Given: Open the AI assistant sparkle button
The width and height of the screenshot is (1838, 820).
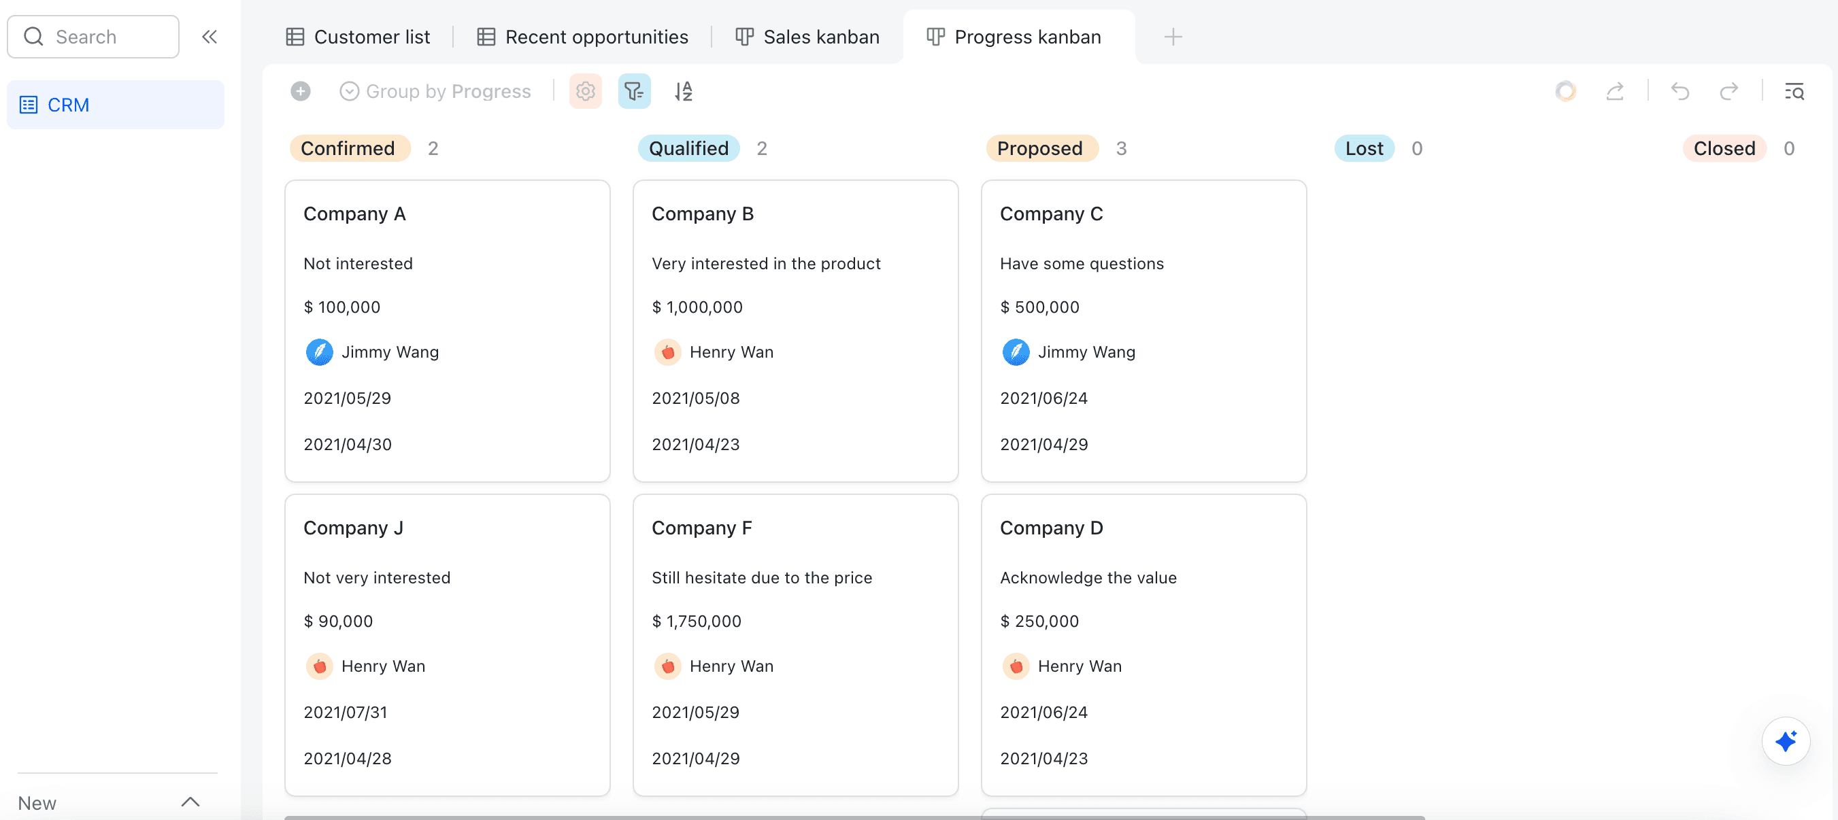Looking at the screenshot, I should click(x=1785, y=741).
